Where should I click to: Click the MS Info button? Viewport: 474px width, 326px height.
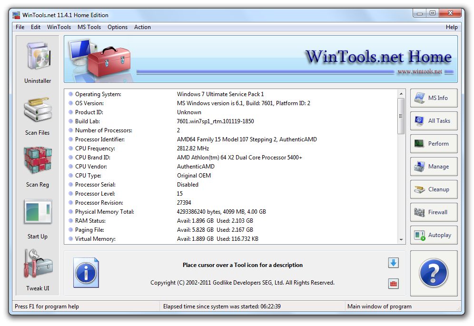coord(434,98)
